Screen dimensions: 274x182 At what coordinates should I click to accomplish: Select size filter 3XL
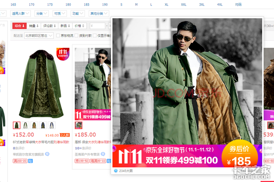point(202,5)
